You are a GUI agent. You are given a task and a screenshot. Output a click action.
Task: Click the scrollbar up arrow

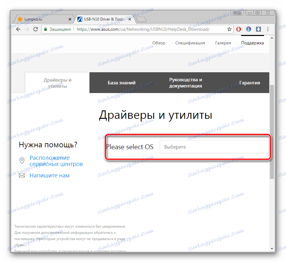272,38
